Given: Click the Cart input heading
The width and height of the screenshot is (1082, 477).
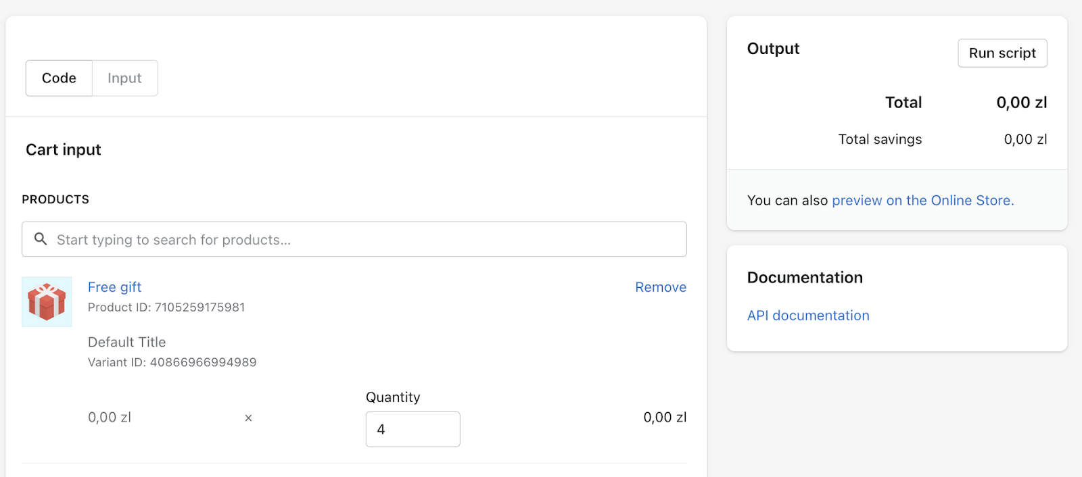Looking at the screenshot, I should point(64,150).
